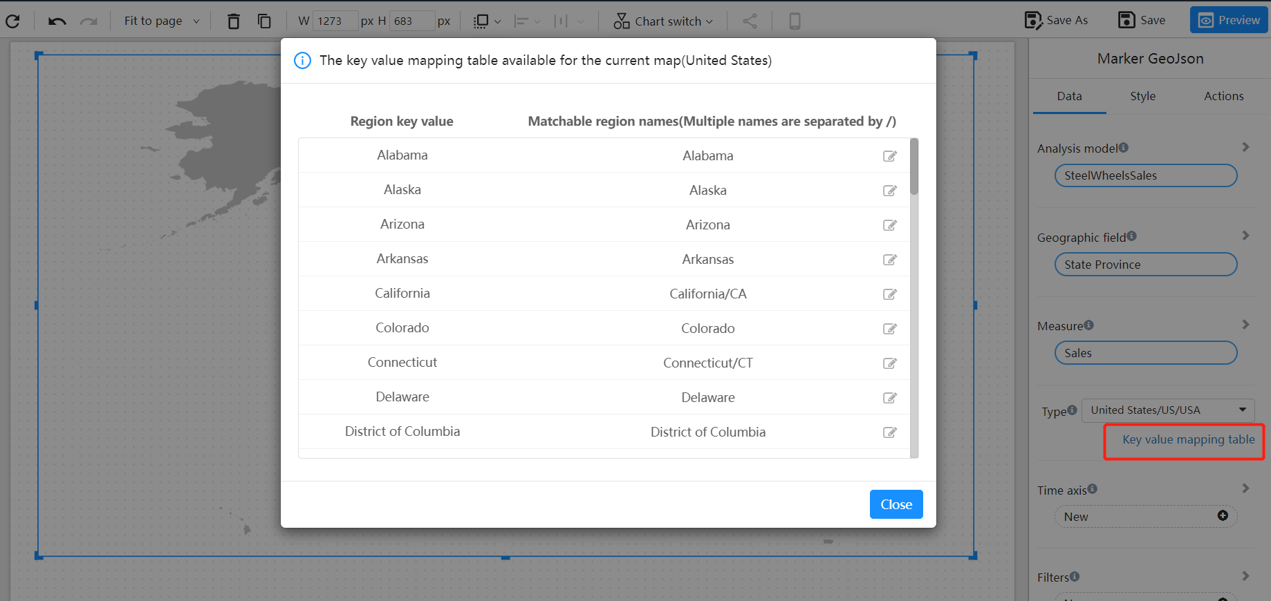Select the State Province geographic field pill
The height and width of the screenshot is (601, 1271).
(x=1145, y=265)
